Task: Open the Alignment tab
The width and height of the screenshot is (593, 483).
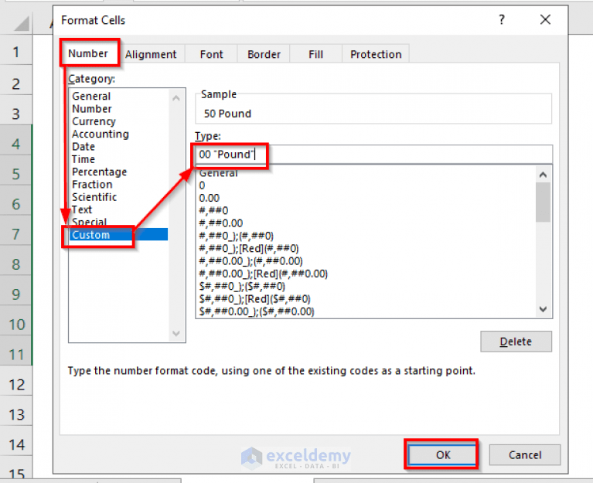Action: tap(151, 54)
